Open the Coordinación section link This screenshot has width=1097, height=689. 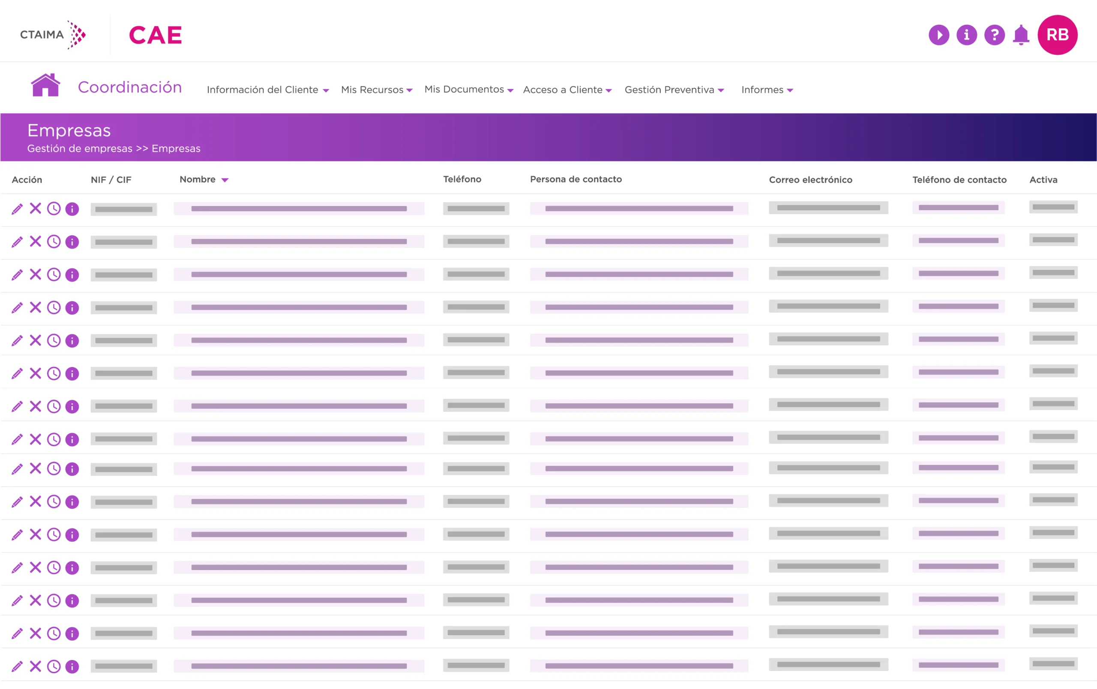tap(130, 87)
